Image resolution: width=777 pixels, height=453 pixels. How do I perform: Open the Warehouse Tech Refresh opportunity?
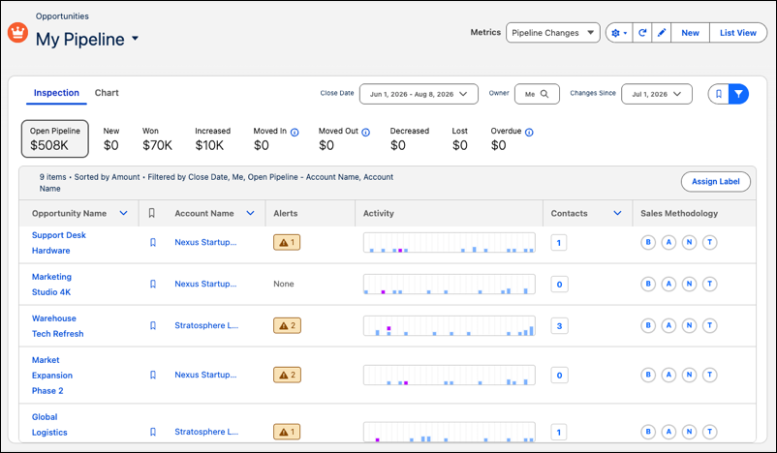pyautogui.click(x=57, y=326)
